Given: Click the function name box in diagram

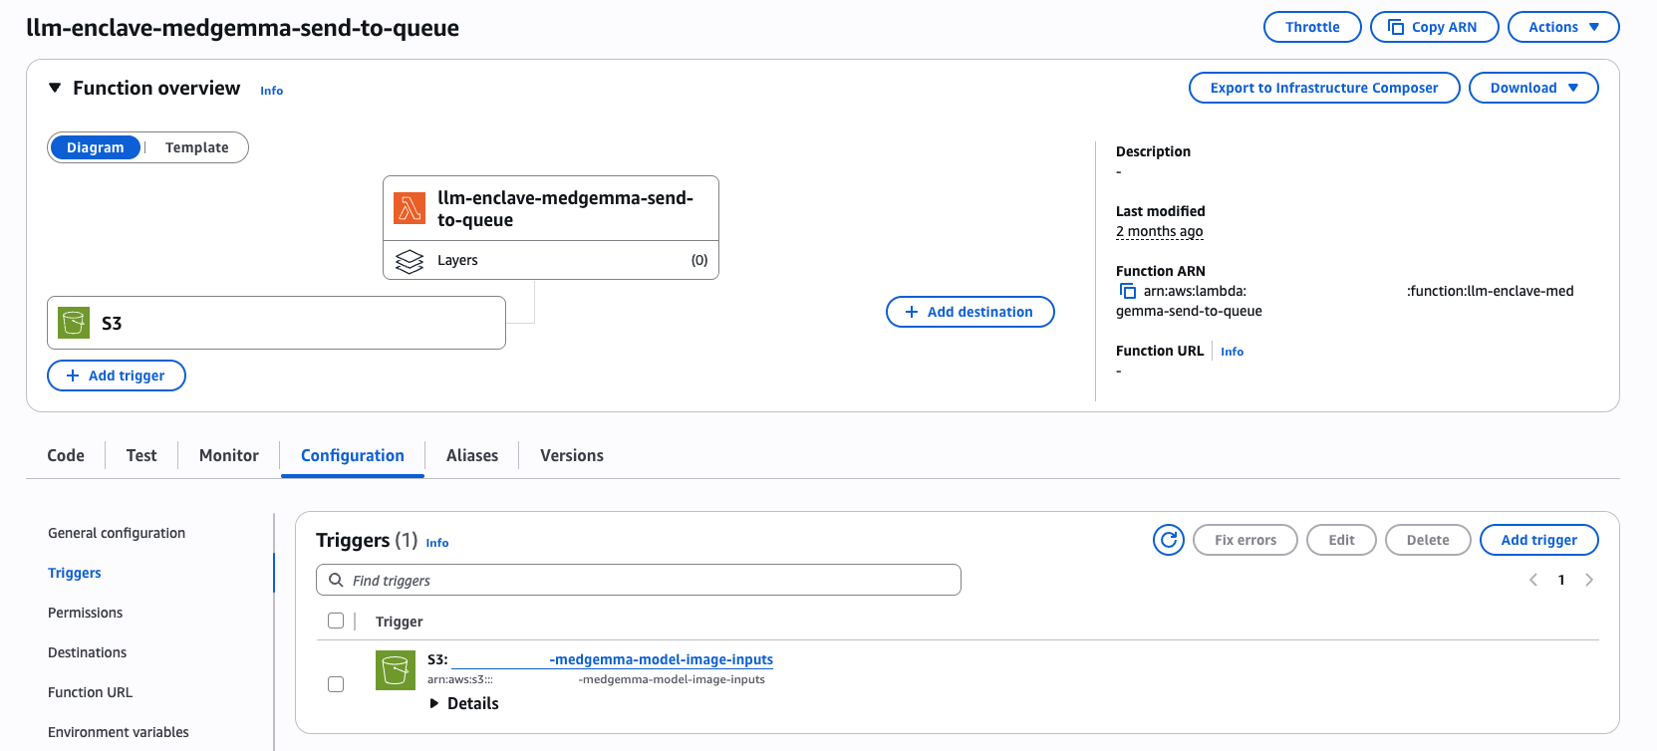Looking at the screenshot, I should tap(551, 208).
